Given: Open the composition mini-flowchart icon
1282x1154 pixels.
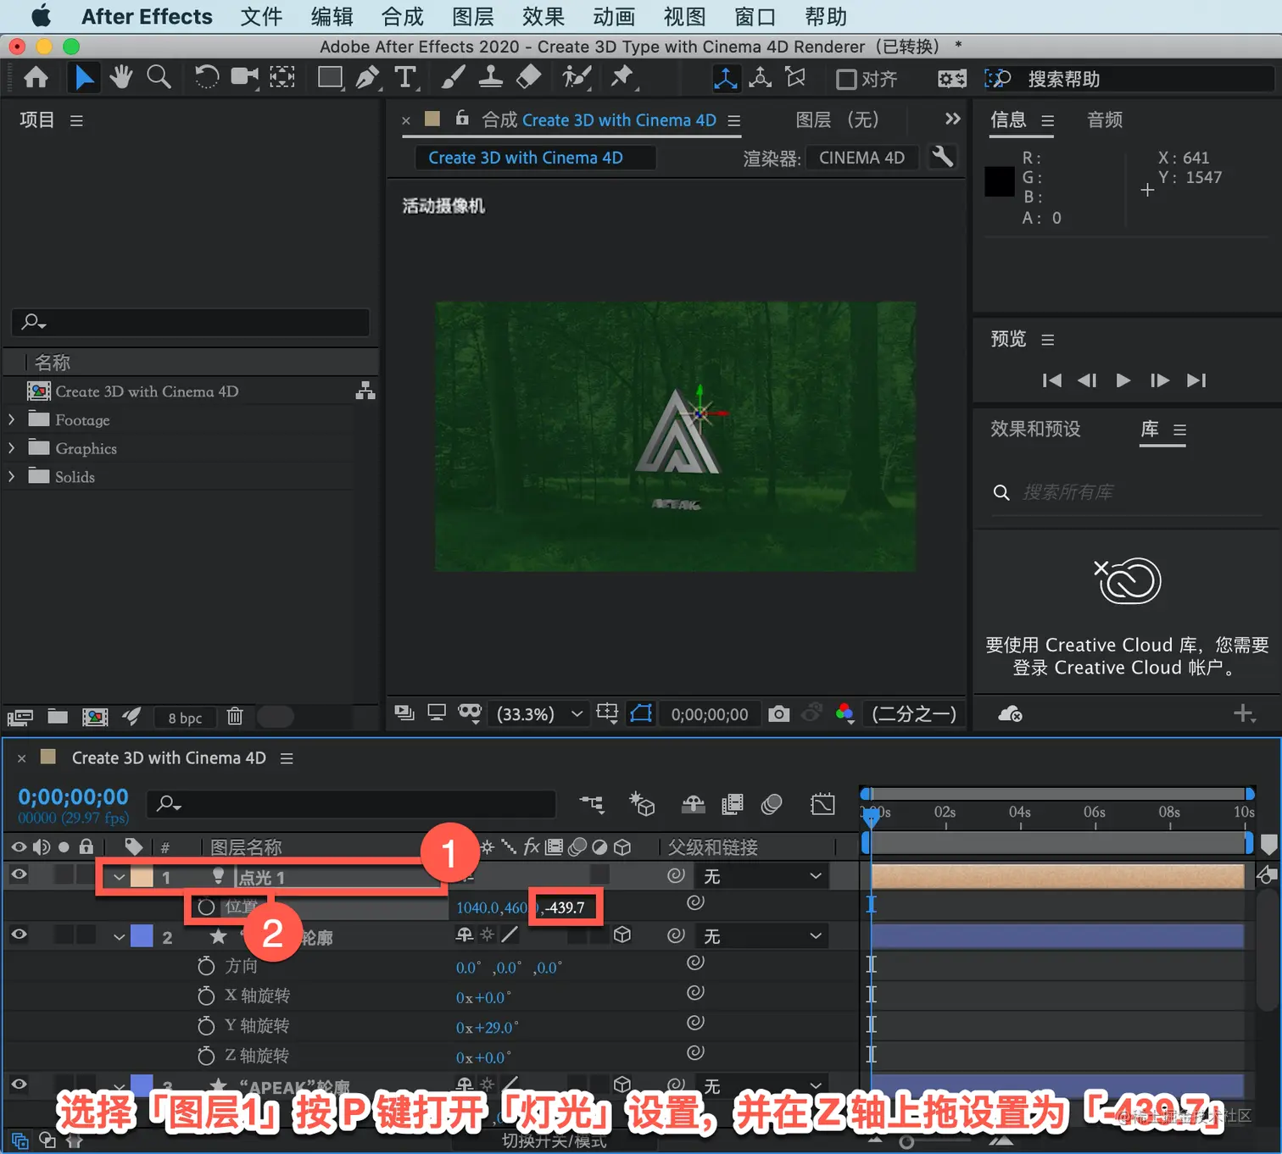Looking at the screenshot, I should (x=592, y=804).
